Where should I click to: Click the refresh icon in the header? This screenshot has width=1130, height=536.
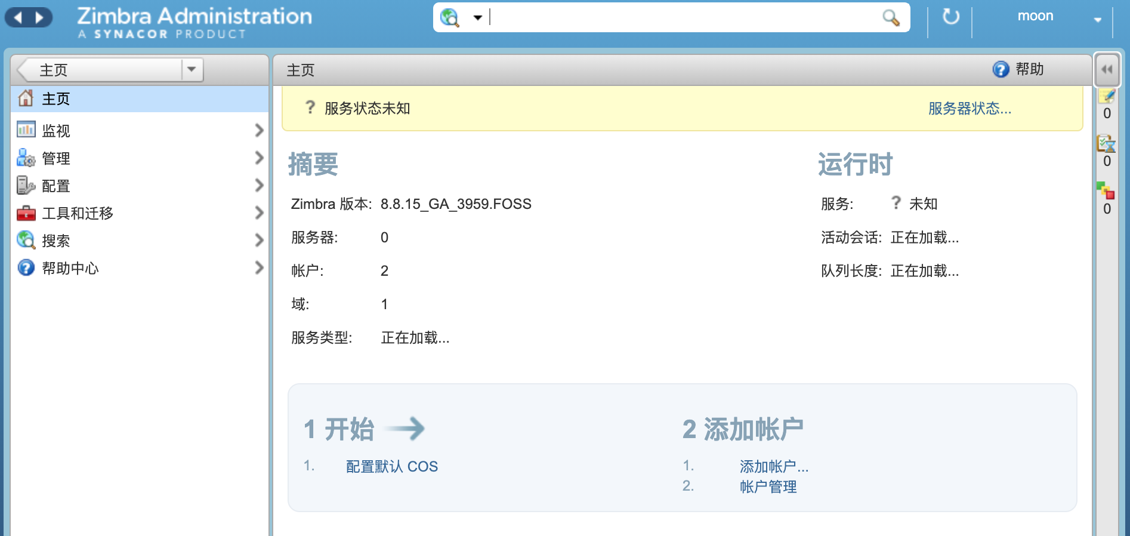pyautogui.click(x=950, y=17)
